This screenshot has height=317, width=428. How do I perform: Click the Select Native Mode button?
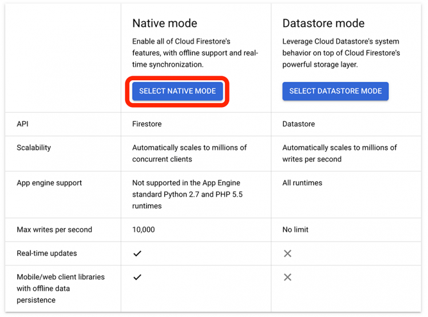177,91
